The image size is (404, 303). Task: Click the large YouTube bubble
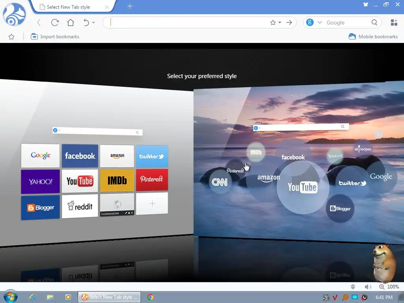[303, 187]
